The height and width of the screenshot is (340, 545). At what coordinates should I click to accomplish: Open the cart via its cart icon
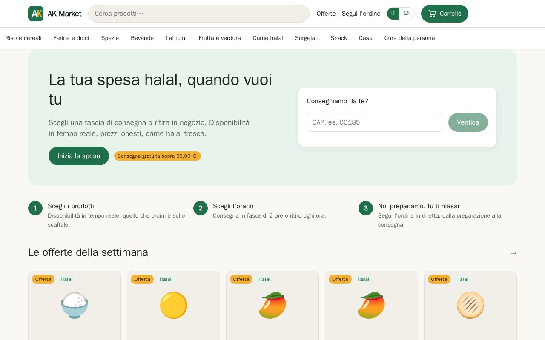[x=432, y=14]
